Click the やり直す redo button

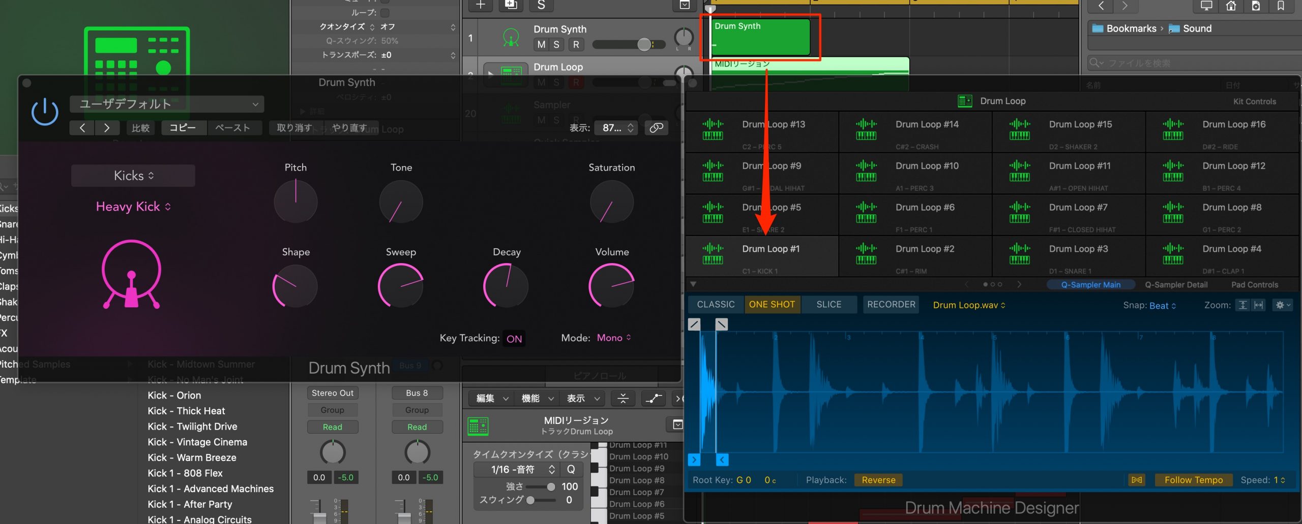(x=349, y=128)
